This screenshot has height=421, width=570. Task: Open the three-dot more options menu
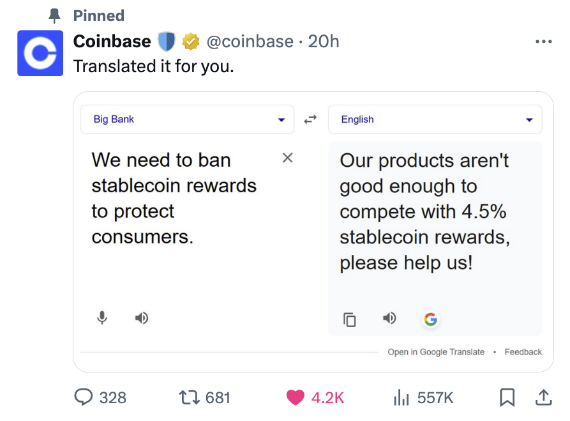click(543, 42)
